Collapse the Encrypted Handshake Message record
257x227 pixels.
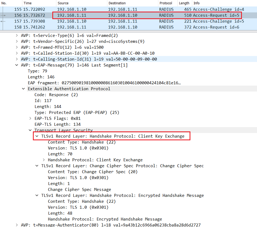coord(37,195)
